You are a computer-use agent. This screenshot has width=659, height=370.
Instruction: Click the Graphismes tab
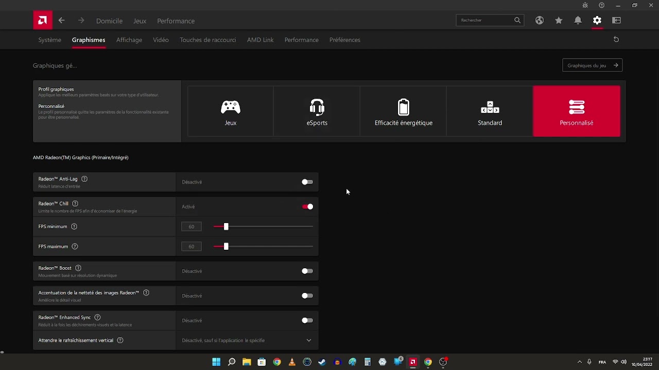(x=89, y=40)
